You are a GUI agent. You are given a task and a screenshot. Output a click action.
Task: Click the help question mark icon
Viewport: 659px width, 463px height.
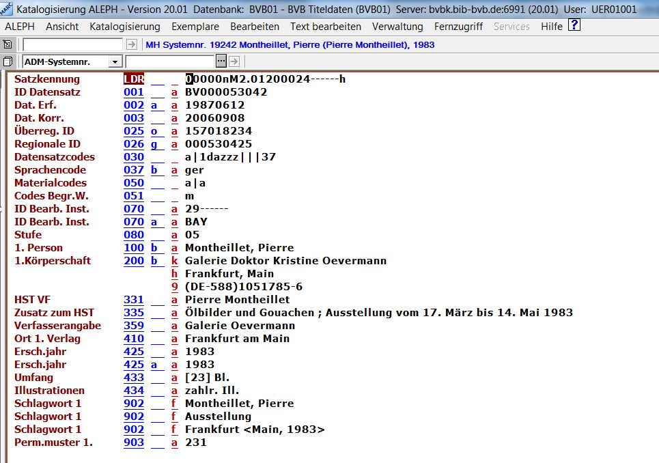[574, 26]
